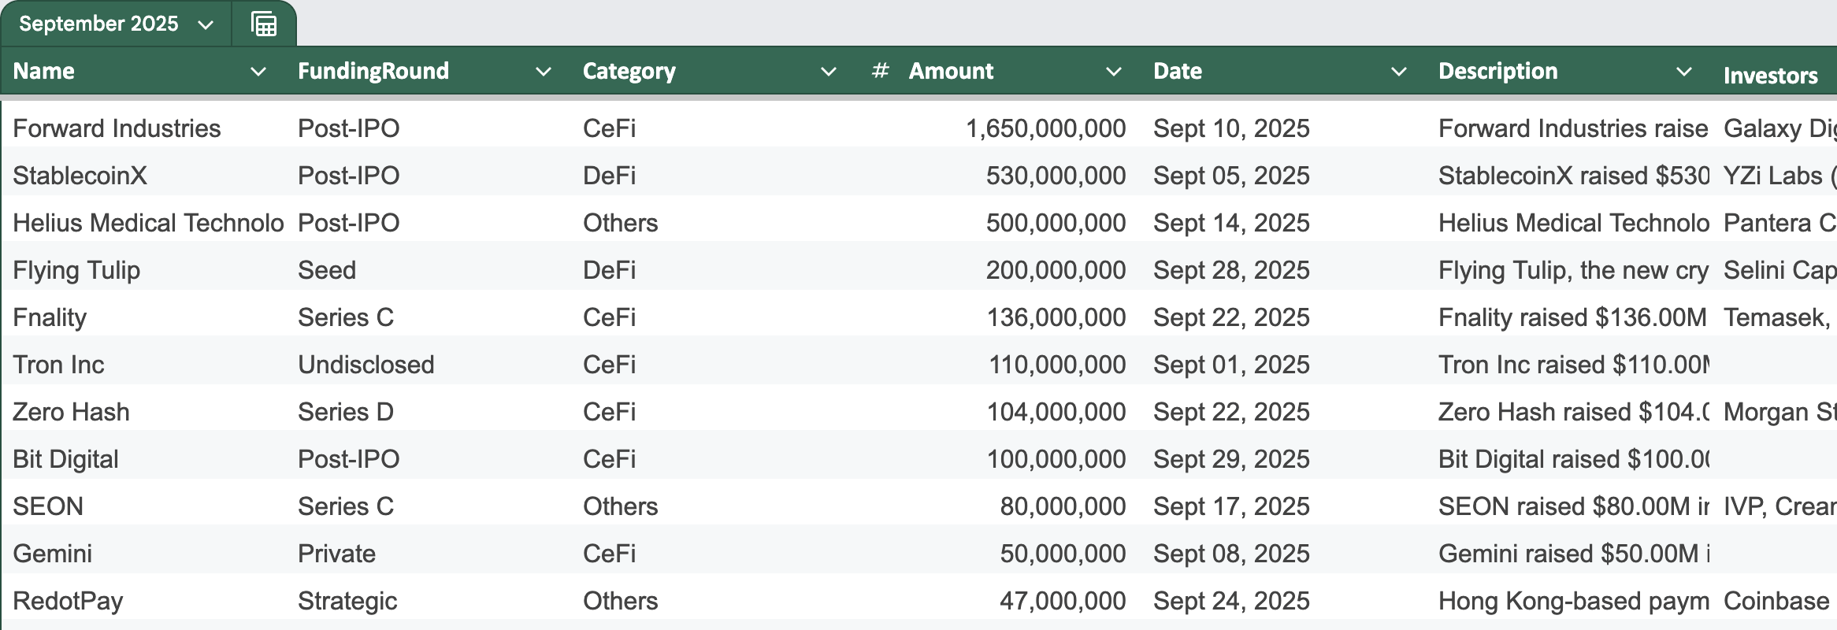Open the Description column dropdown chevron
The width and height of the screenshot is (1837, 630).
point(1683,72)
